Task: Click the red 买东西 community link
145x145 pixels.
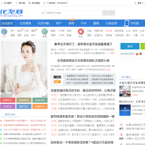Action: click(x=109, y=31)
